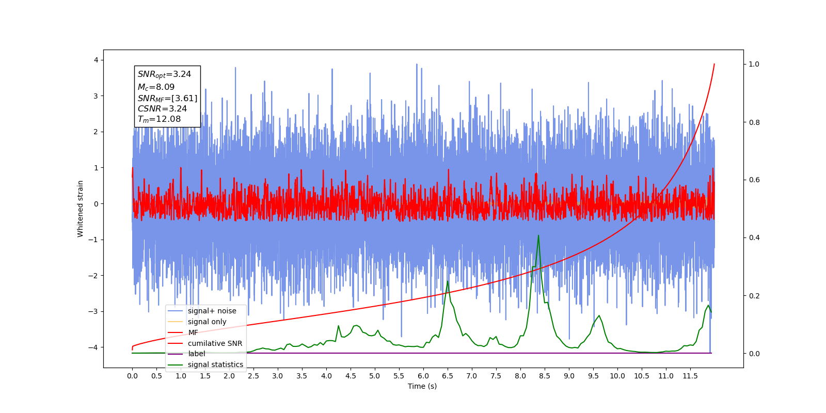The image size is (826, 413).
Task: Click the green signal statistics peak near 8.4 s
Action: (x=538, y=236)
